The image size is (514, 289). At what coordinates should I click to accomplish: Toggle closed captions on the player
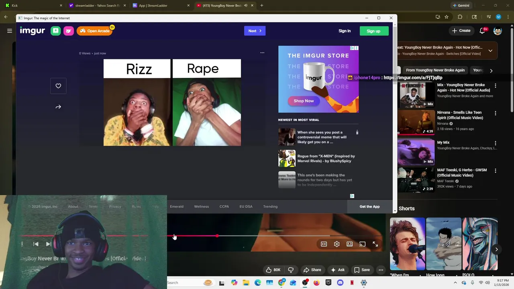(x=324, y=244)
